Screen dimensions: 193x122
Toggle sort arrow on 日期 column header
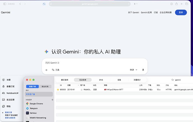pos(78,85)
